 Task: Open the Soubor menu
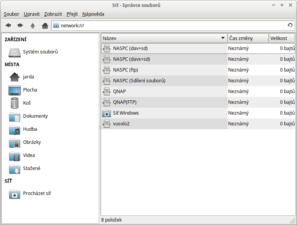coord(12,14)
